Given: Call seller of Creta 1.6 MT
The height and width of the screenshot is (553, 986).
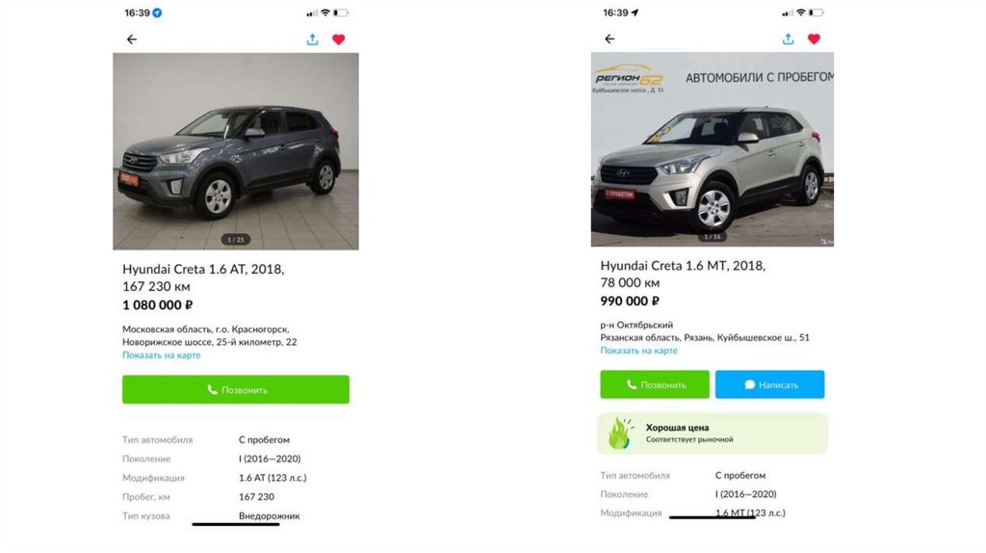Looking at the screenshot, I should (655, 384).
